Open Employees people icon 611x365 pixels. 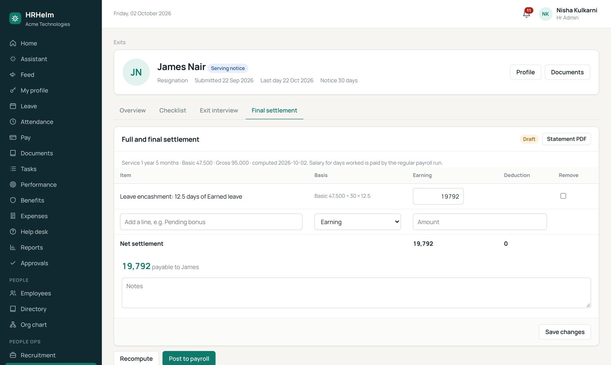[x=13, y=293]
